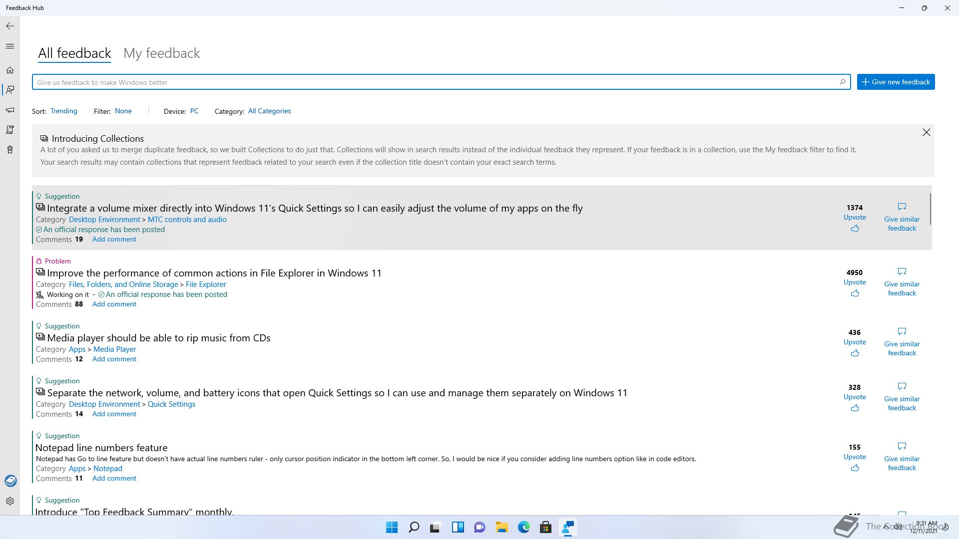The width and height of the screenshot is (959, 539).
Task: Add comment on Media player suggestion
Action: coord(114,359)
